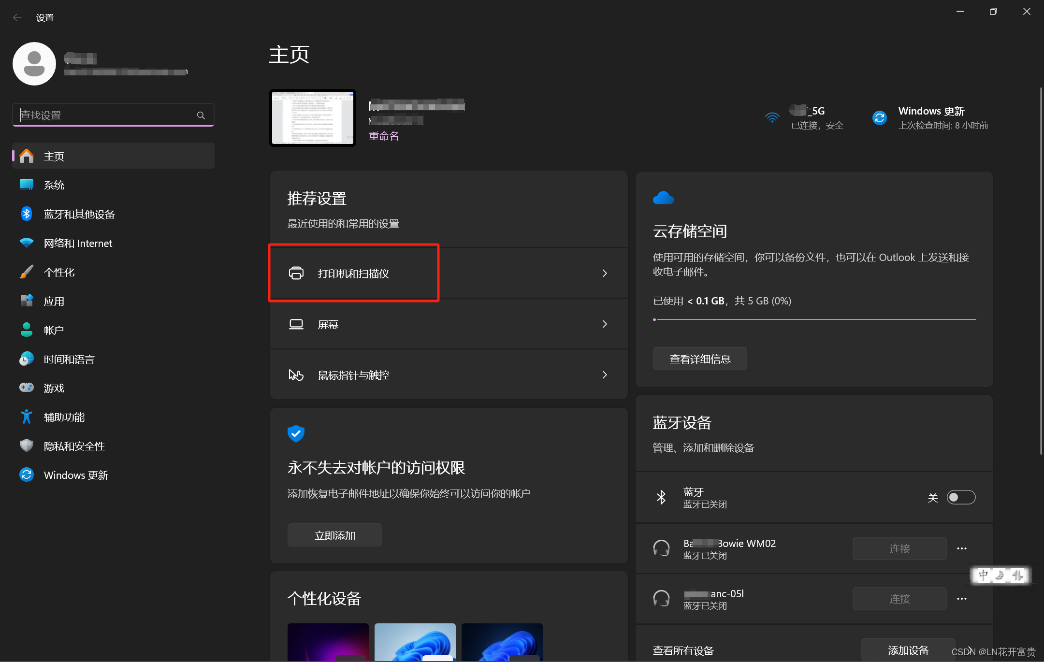Screen dimensions: 1044x662
Task: Click the back arrow in the title bar
Action: (17, 18)
